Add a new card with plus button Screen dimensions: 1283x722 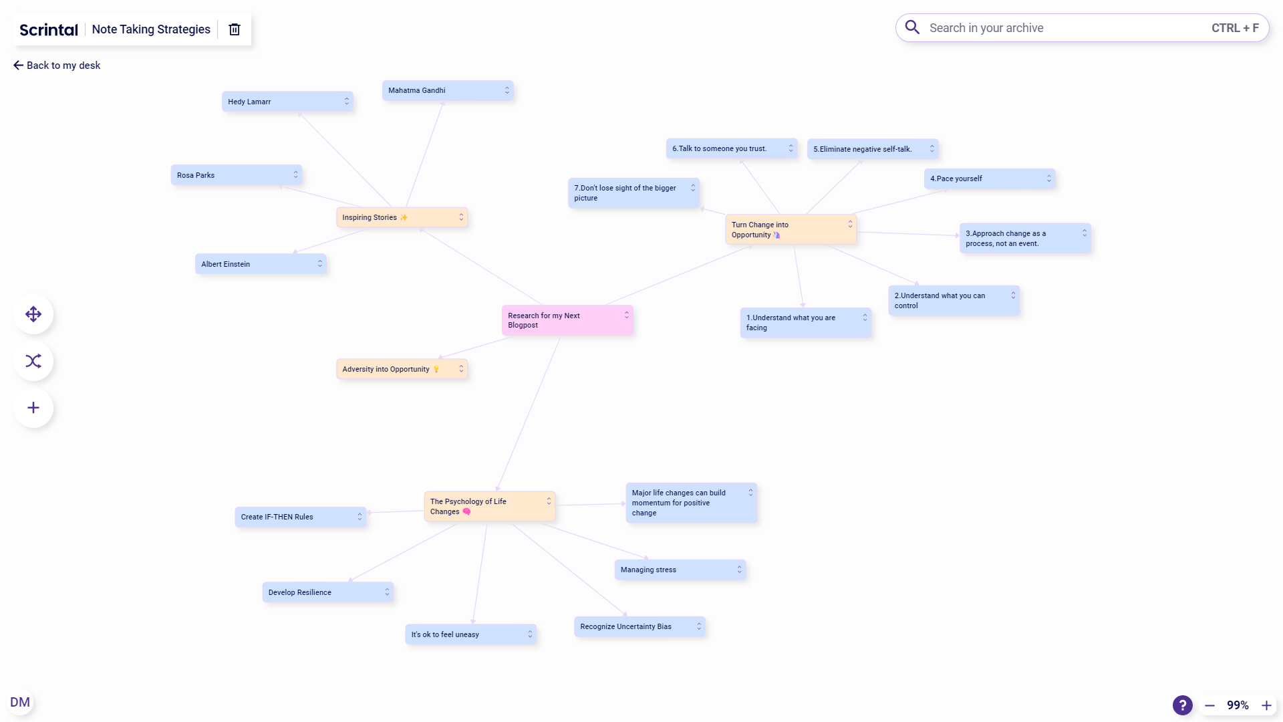tap(33, 408)
